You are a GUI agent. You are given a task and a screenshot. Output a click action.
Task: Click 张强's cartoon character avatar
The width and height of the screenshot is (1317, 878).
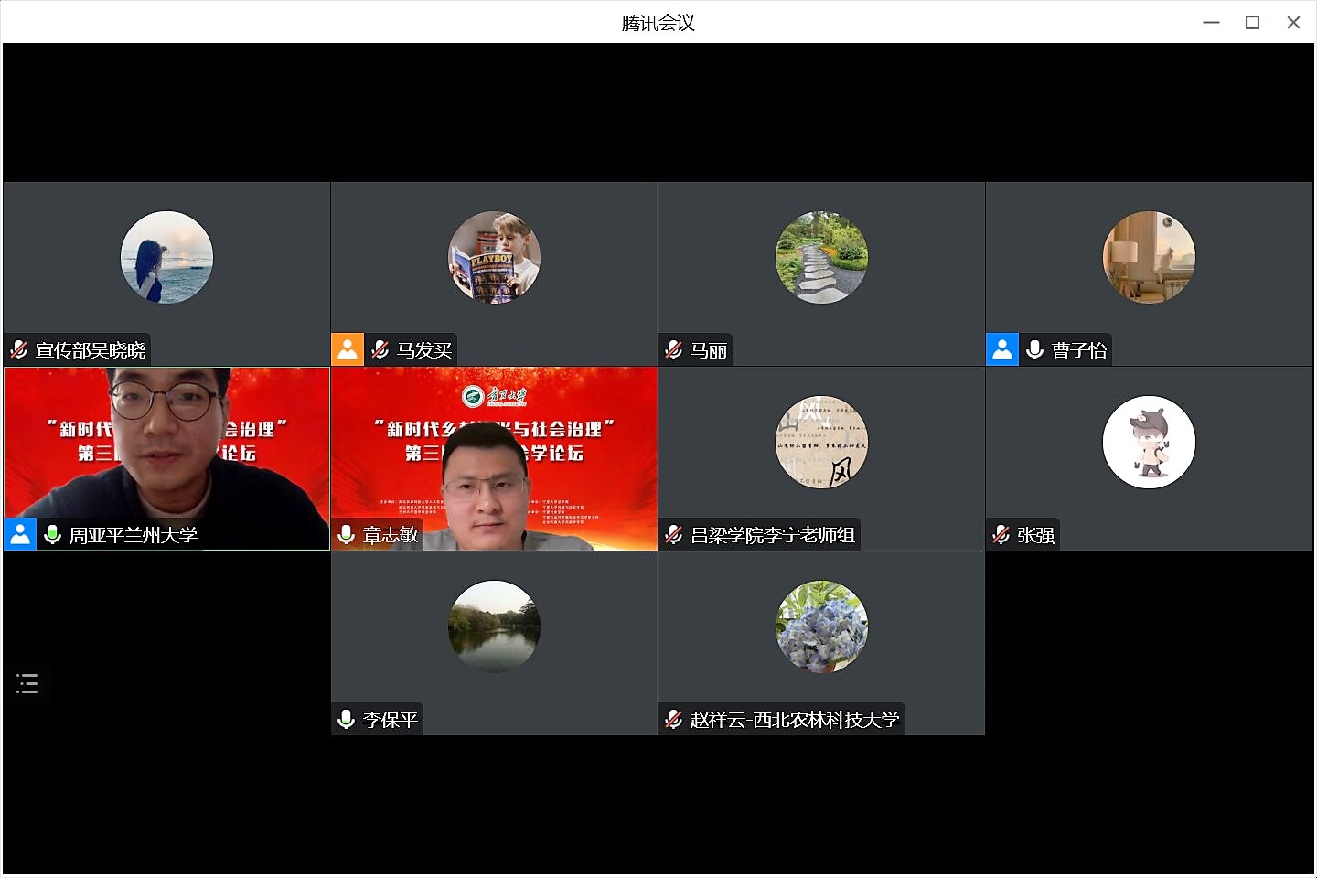tap(1149, 442)
